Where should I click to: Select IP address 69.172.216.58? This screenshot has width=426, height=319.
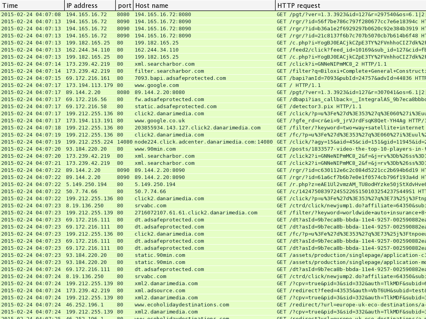click(86, 107)
